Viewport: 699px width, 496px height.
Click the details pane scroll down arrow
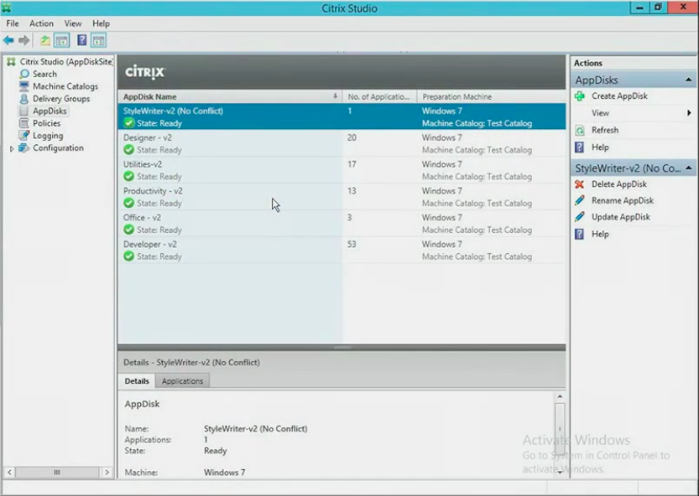tap(560, 473)
